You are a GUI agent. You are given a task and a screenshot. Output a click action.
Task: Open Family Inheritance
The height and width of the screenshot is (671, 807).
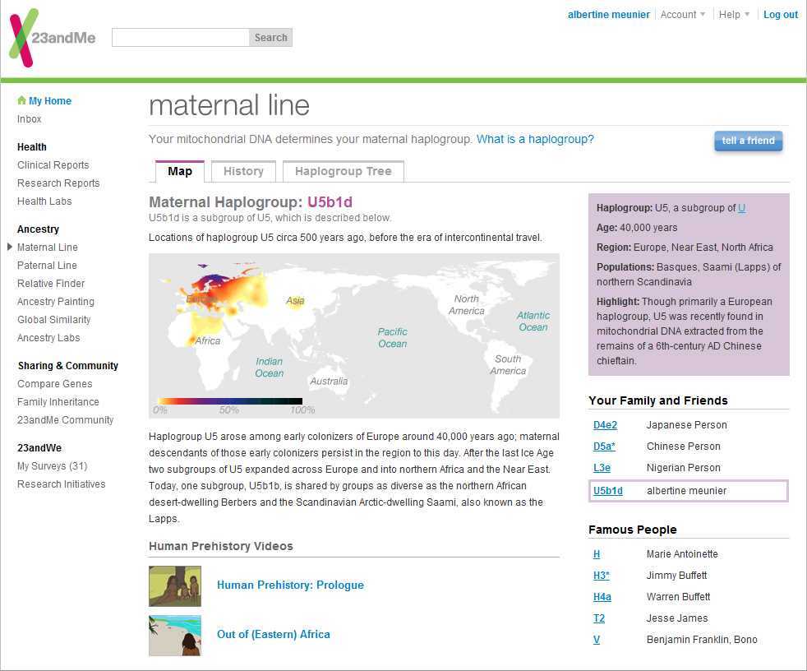[58, 401]
